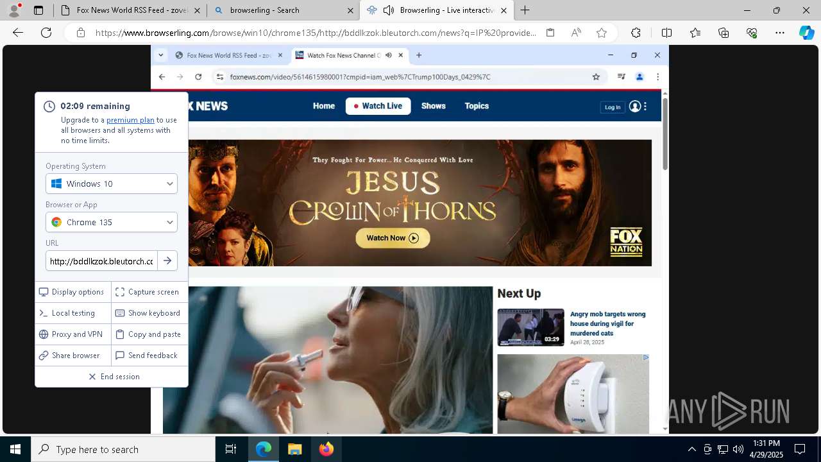This screenshot has height=462, width=821.
Task: Open Copilot sidebar icon
Action: tap(806, 33)
